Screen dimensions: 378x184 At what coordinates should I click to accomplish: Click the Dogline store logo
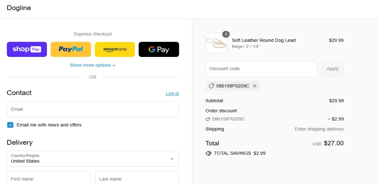coord(19,8)
